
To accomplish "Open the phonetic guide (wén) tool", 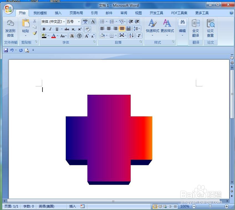I will point(85,21).
